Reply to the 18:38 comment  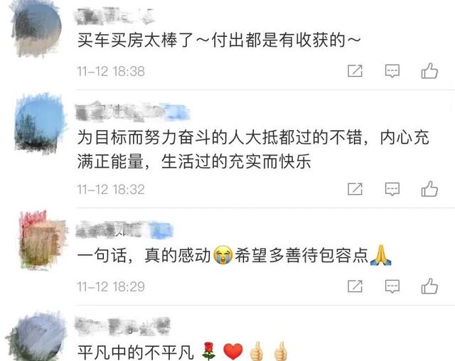tap(392, 71)
